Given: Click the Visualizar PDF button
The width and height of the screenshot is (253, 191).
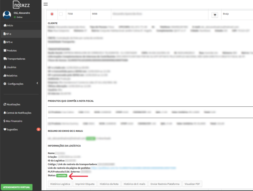Looking at the screenshot, I should (192, 184).
